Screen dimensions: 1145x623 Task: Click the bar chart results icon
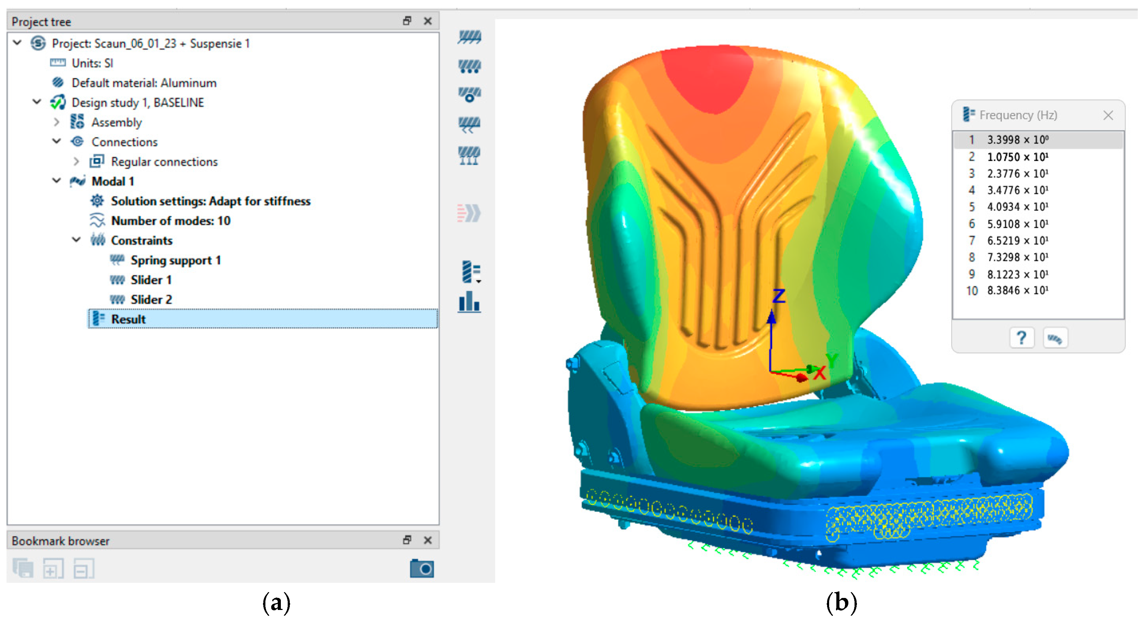pos(469,302)
